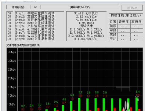The width and height of the screenshot is (145, 111).
Task: Click the 2.42 ms/file result
Action: 86,17
